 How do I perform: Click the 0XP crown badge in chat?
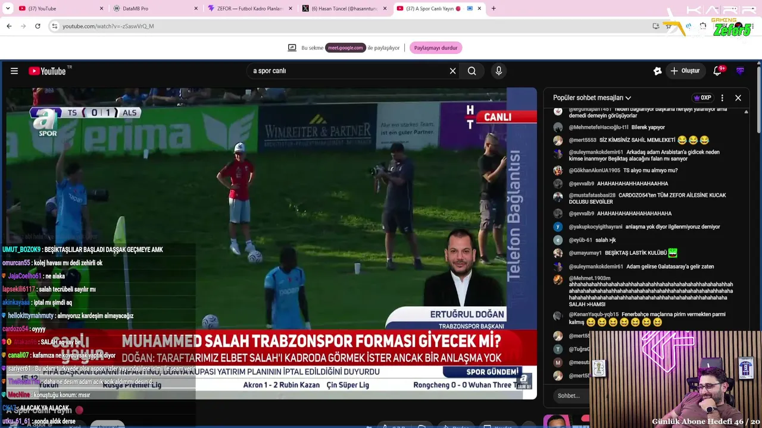[x=702, y=97]
